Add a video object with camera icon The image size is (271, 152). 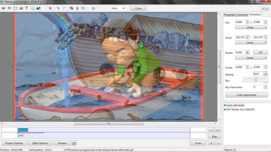(x=4, y=8)
